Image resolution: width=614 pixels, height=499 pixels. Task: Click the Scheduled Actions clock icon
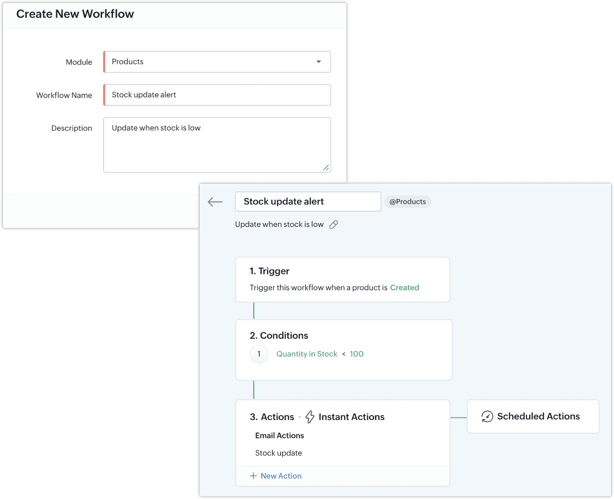tap(487, 416)
